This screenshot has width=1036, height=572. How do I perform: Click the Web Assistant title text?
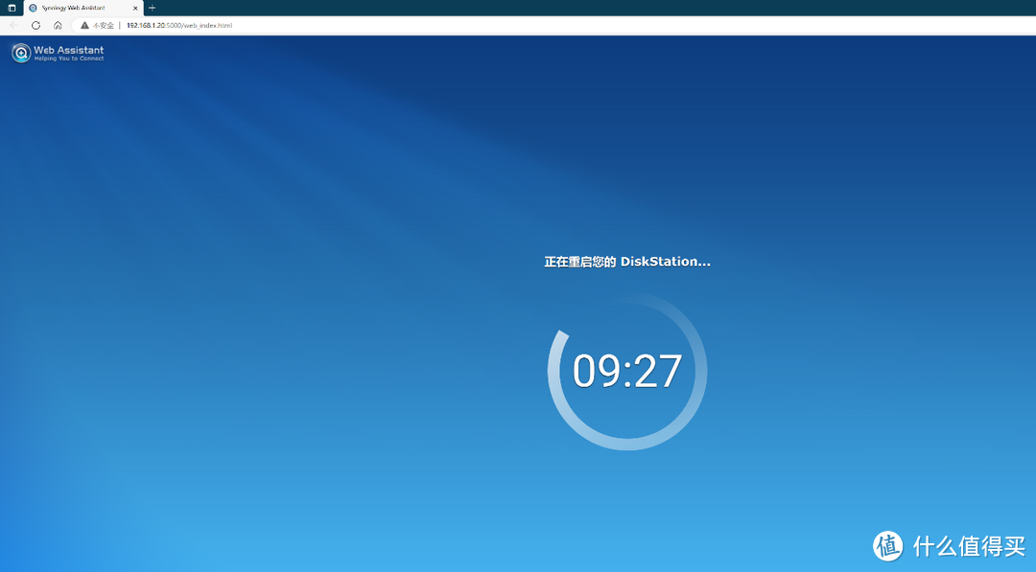69,50
